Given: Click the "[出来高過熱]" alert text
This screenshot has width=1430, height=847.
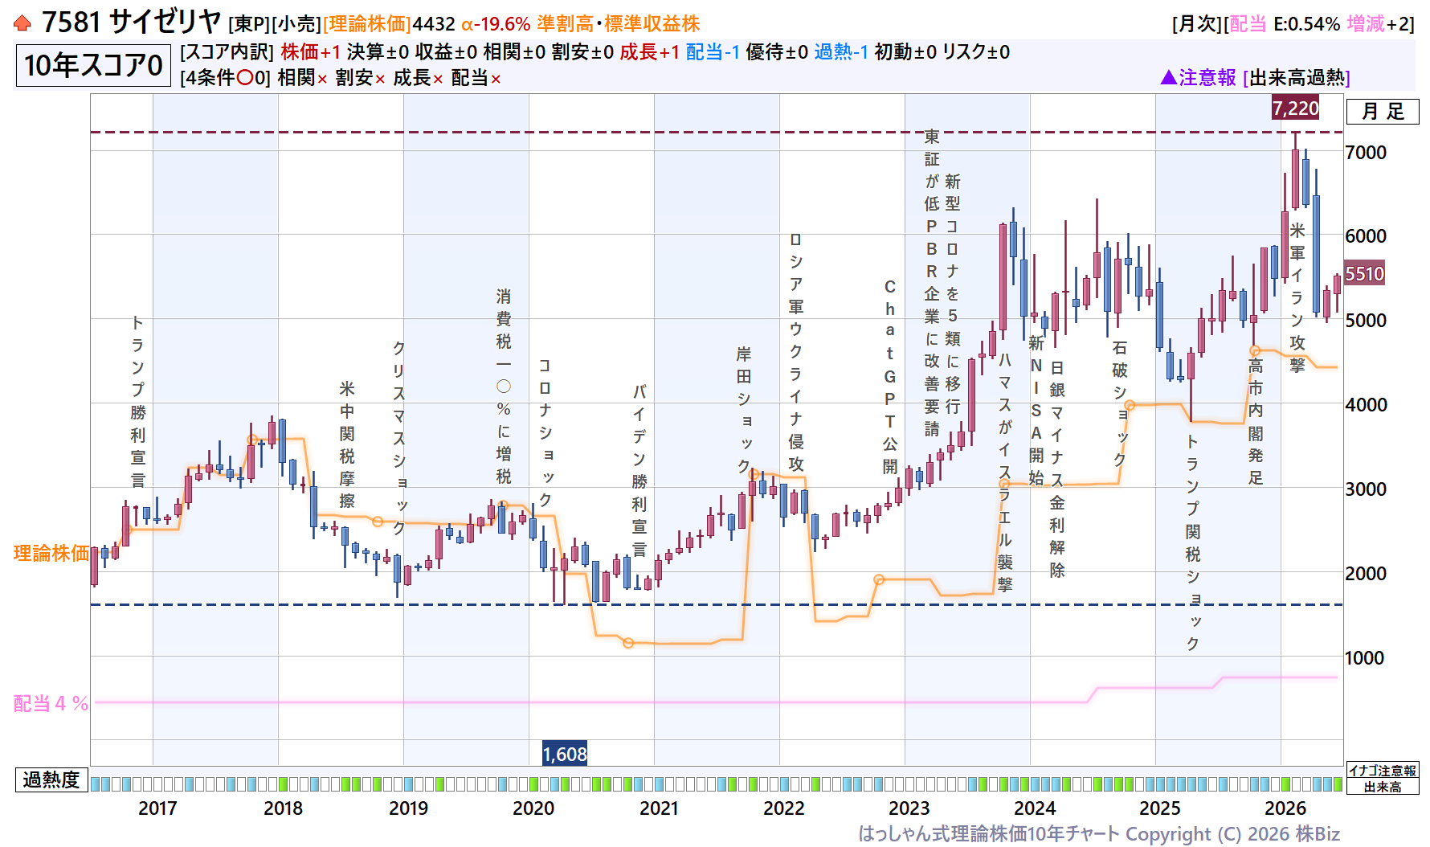Looking at the screenshot, I should coord(1297,78).
